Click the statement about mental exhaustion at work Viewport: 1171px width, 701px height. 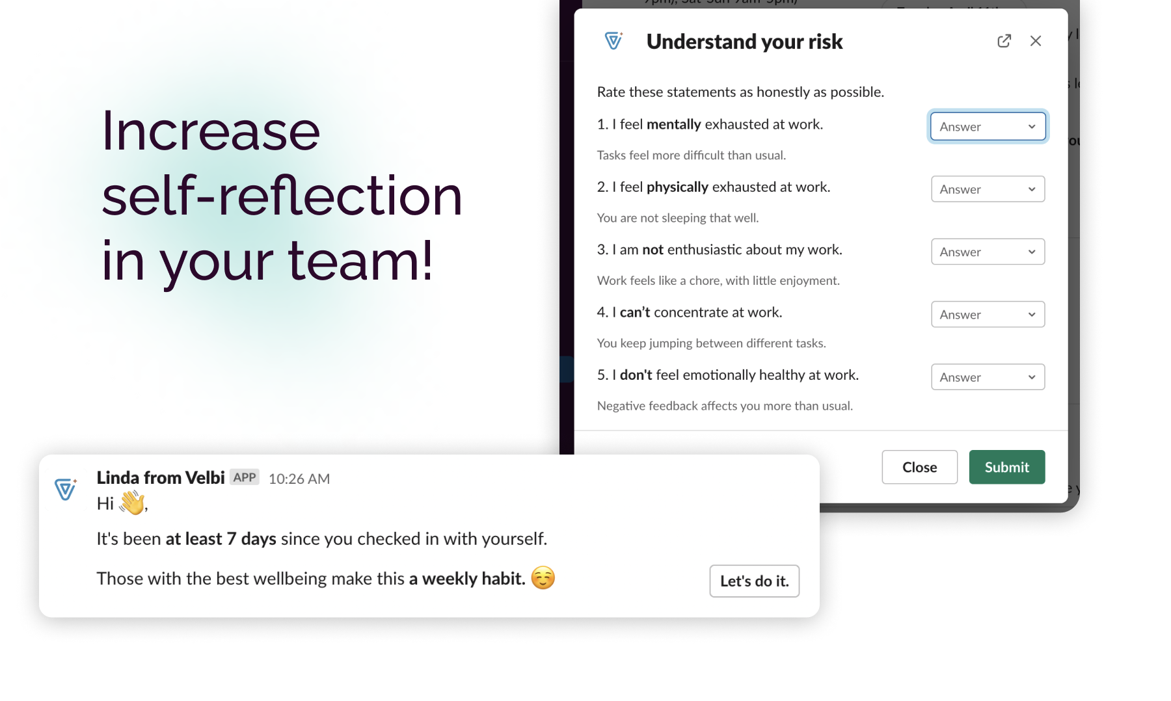pyautogui.click(x=710, y=124)
